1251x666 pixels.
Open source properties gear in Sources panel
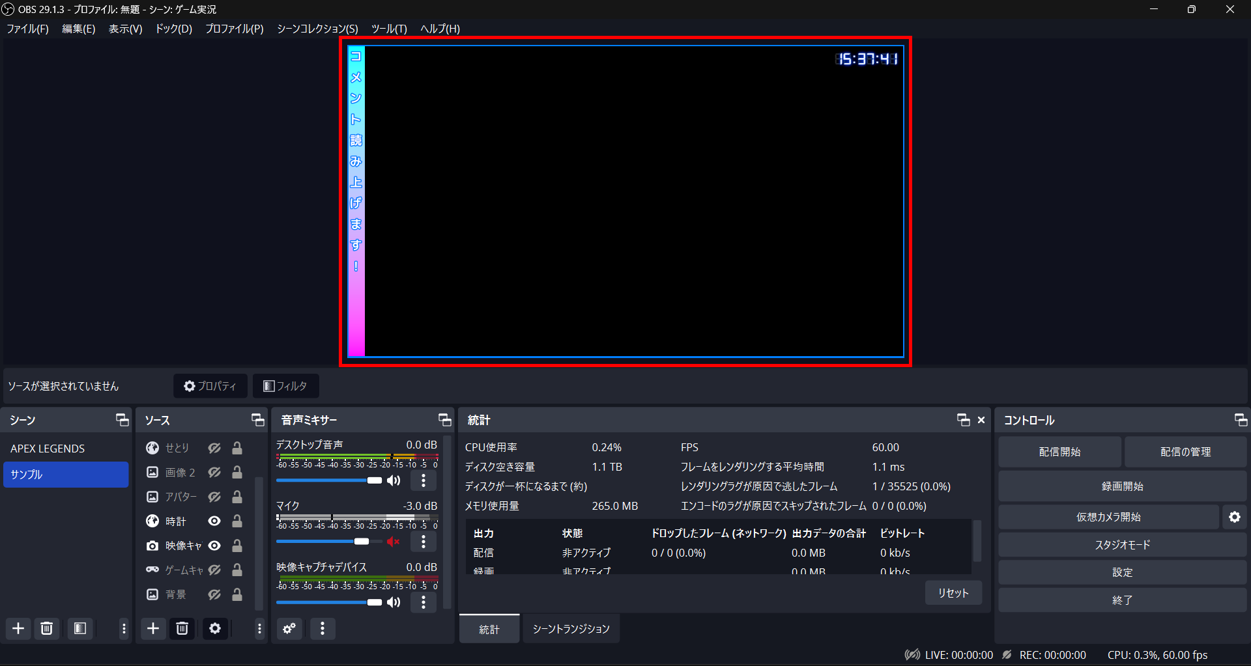(215, 628)
